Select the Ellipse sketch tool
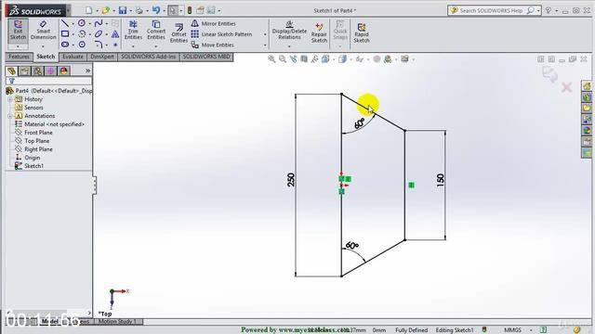This screenshot has height=334, width=595. [x=99, y=34]
